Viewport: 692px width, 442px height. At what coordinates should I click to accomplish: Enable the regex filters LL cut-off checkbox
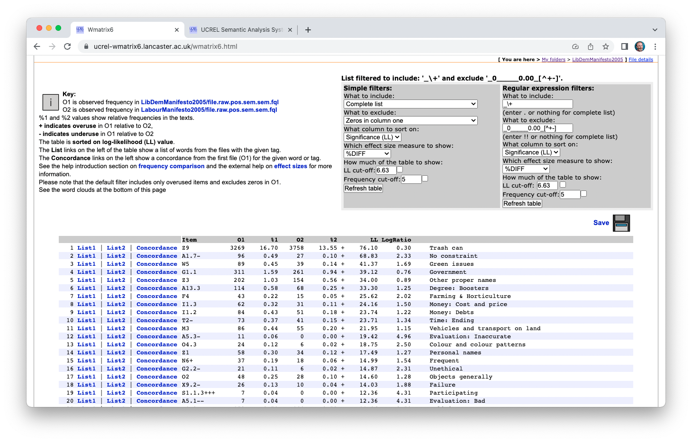[563, 185]
